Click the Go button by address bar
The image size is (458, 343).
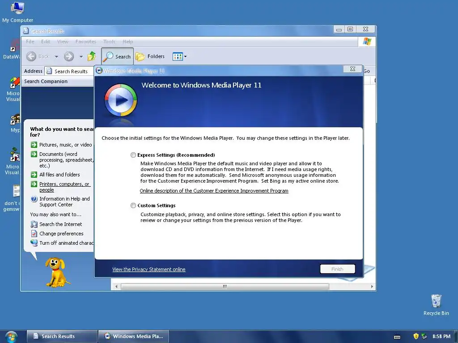(x=367, y=71)
